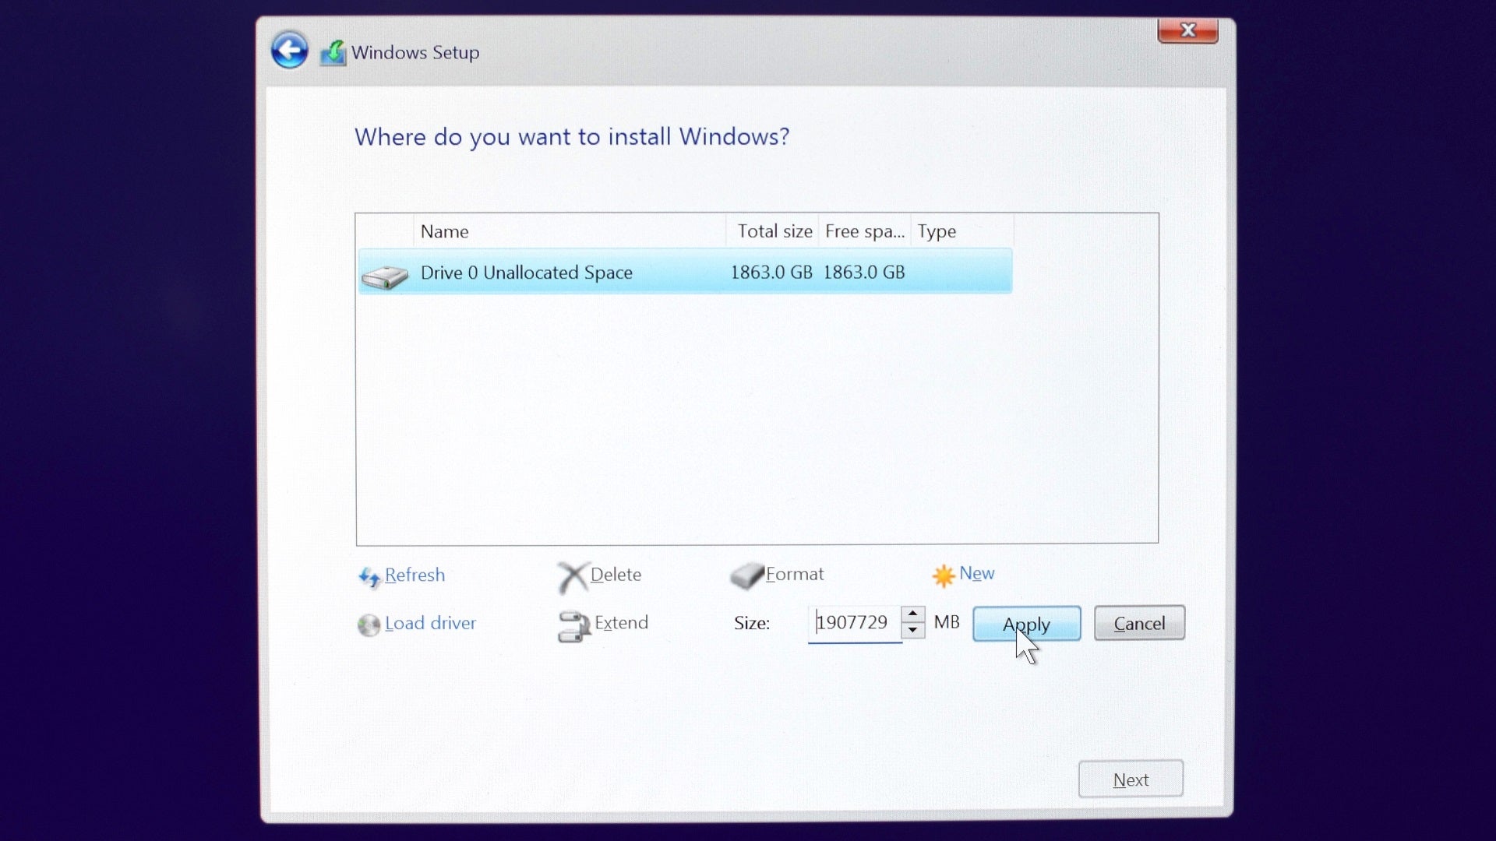This screenshot has height=841, width=1496.
Task: Click the Name column header
Action: tap(444, 231)
